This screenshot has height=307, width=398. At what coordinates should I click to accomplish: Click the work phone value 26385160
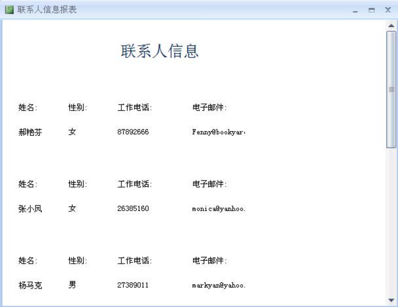pyautogui.click(x=133, y=209)
